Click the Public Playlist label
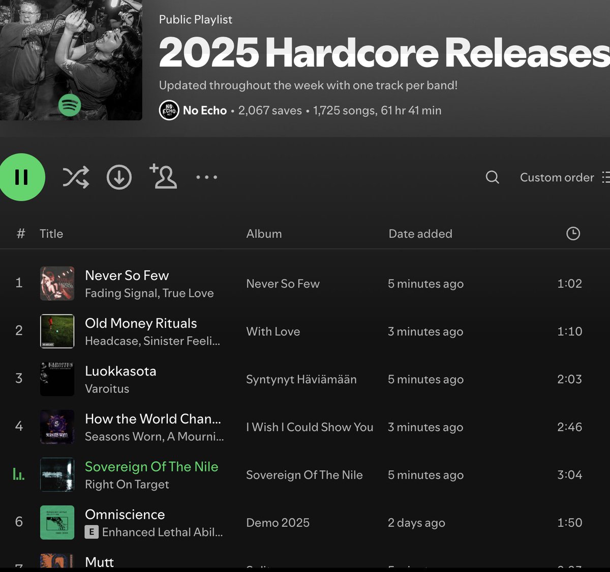The image size is (610, 572). click(195, 19)
